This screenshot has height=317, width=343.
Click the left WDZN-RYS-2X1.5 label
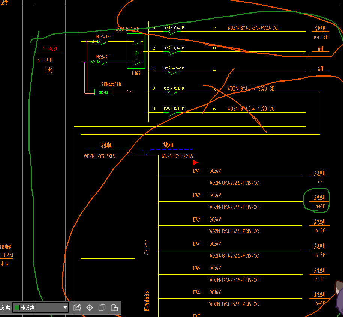coord(100,156)
